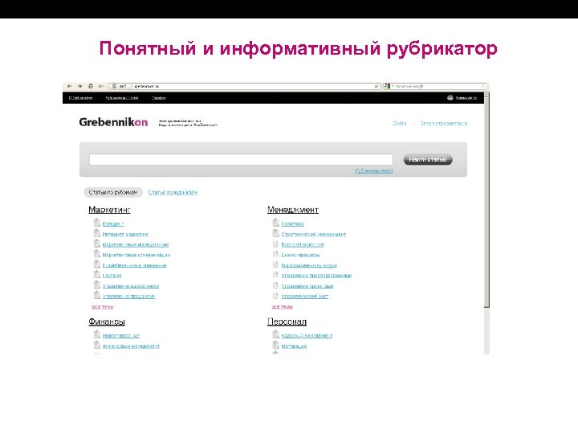Reload the page with the refresh icon

pos(90,86)
